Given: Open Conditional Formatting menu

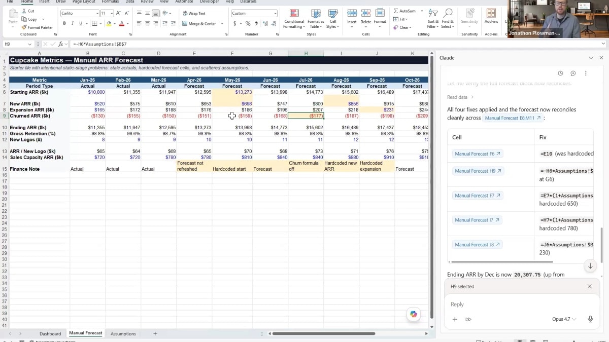Looking at the screenshot, I should tap(294, 18).
